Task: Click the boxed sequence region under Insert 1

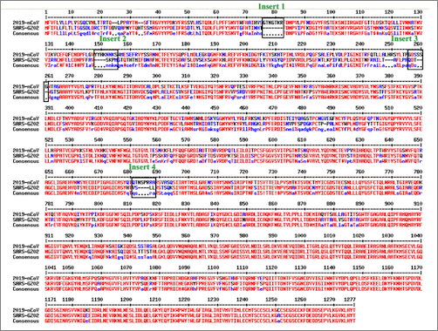Action: (273, 28)
